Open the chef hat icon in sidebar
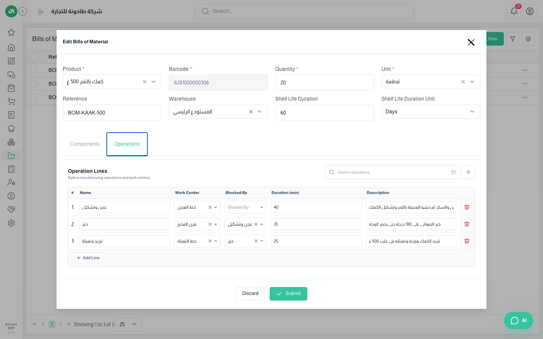This screenshot has height=339, width=543. pos(11,128)
